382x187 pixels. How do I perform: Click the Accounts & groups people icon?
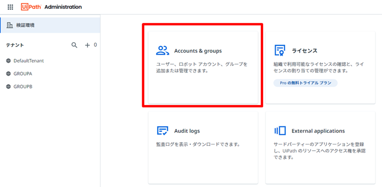point(162,50)
